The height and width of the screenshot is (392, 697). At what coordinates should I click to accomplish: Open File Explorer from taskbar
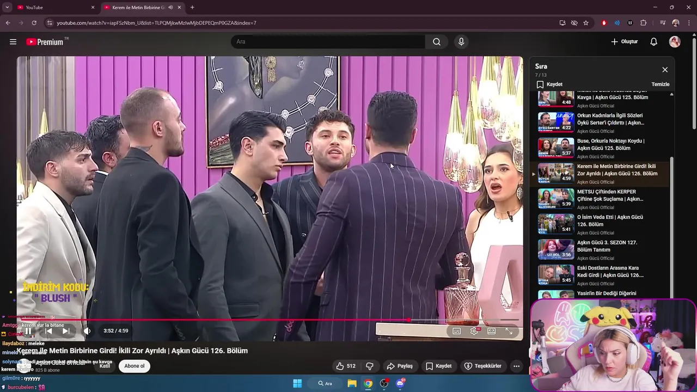click(x=352, y=383)
